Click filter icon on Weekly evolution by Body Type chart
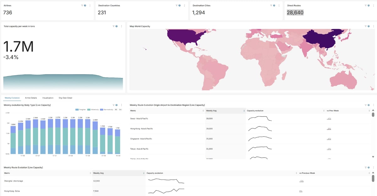377x196 pixels. point(113,105)
